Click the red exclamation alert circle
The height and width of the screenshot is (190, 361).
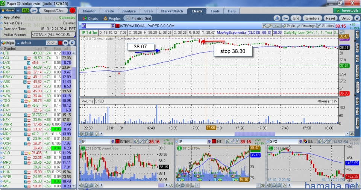coord(72,11)
